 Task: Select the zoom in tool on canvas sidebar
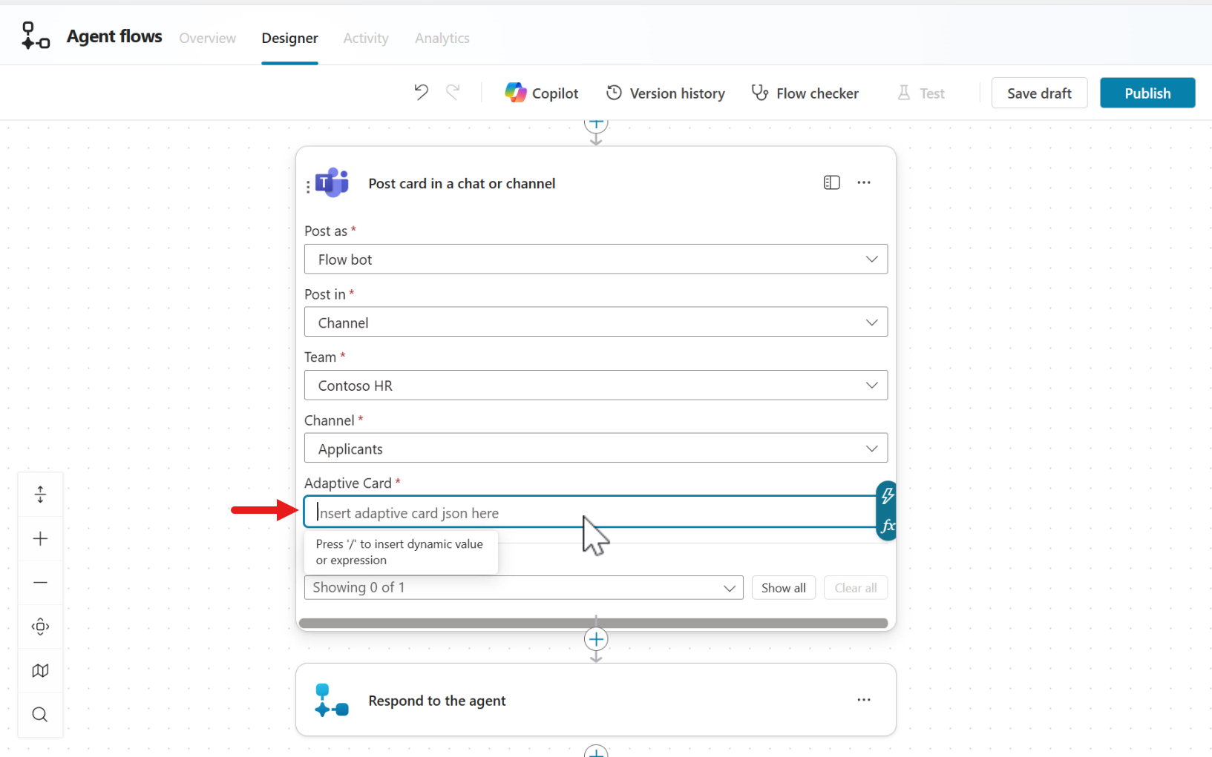[40, 538]
